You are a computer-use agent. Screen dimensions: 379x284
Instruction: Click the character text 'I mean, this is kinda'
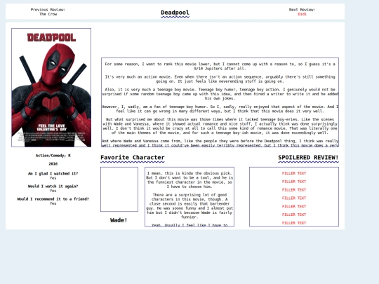[x=189, y=180]
